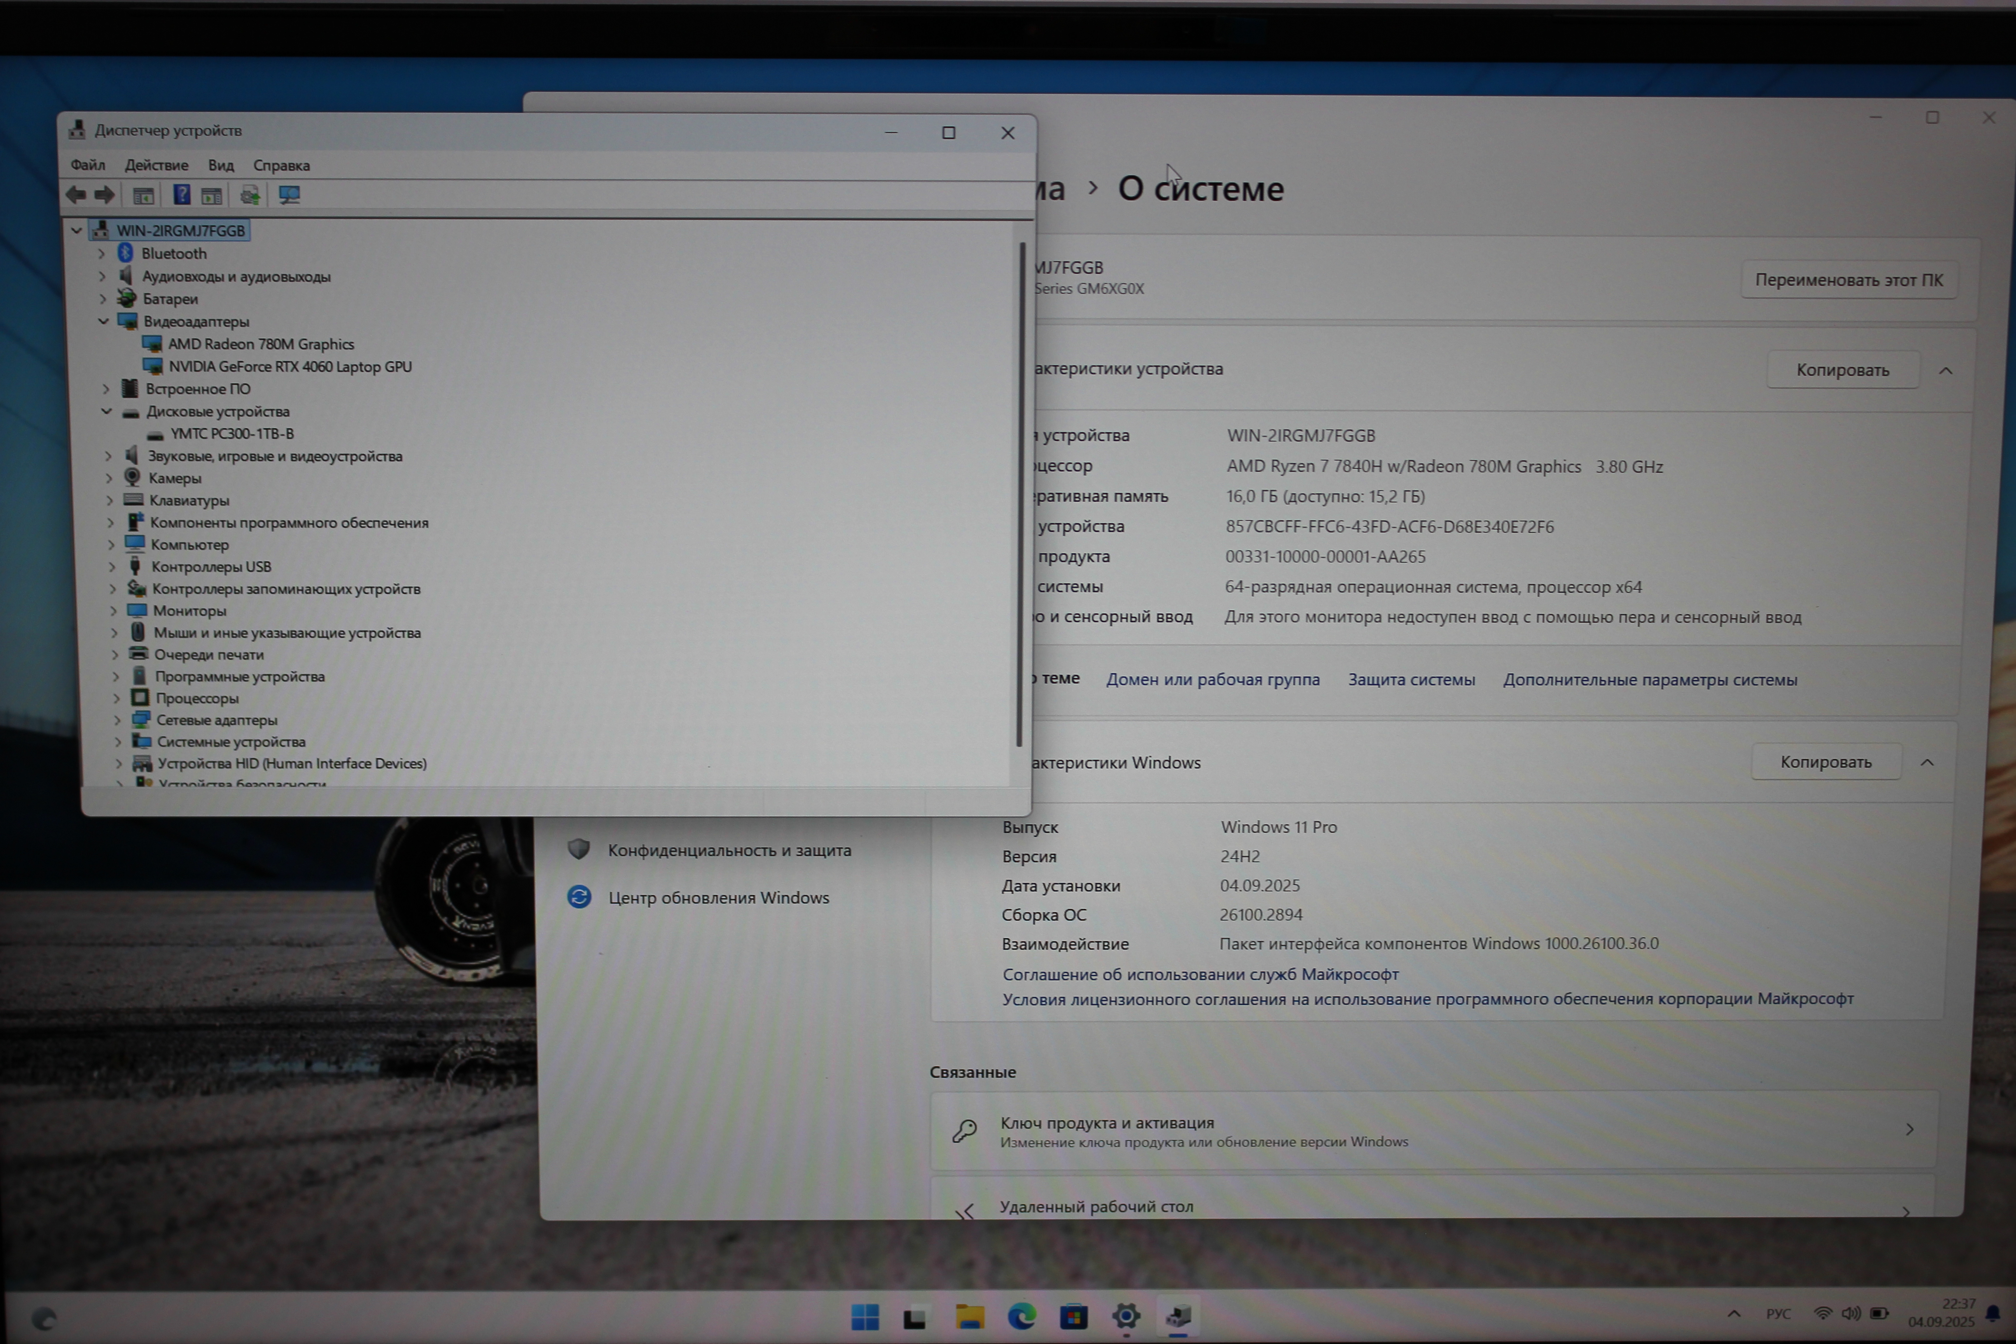The width and height of the screenshot is (2016, 1344).
Task: Open File Explorer from the taskbar
Action: coord(969,1316)
